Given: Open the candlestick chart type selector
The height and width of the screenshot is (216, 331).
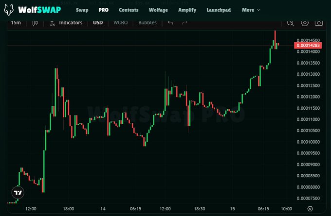Looking at the screenshot, I should (35, 23).
